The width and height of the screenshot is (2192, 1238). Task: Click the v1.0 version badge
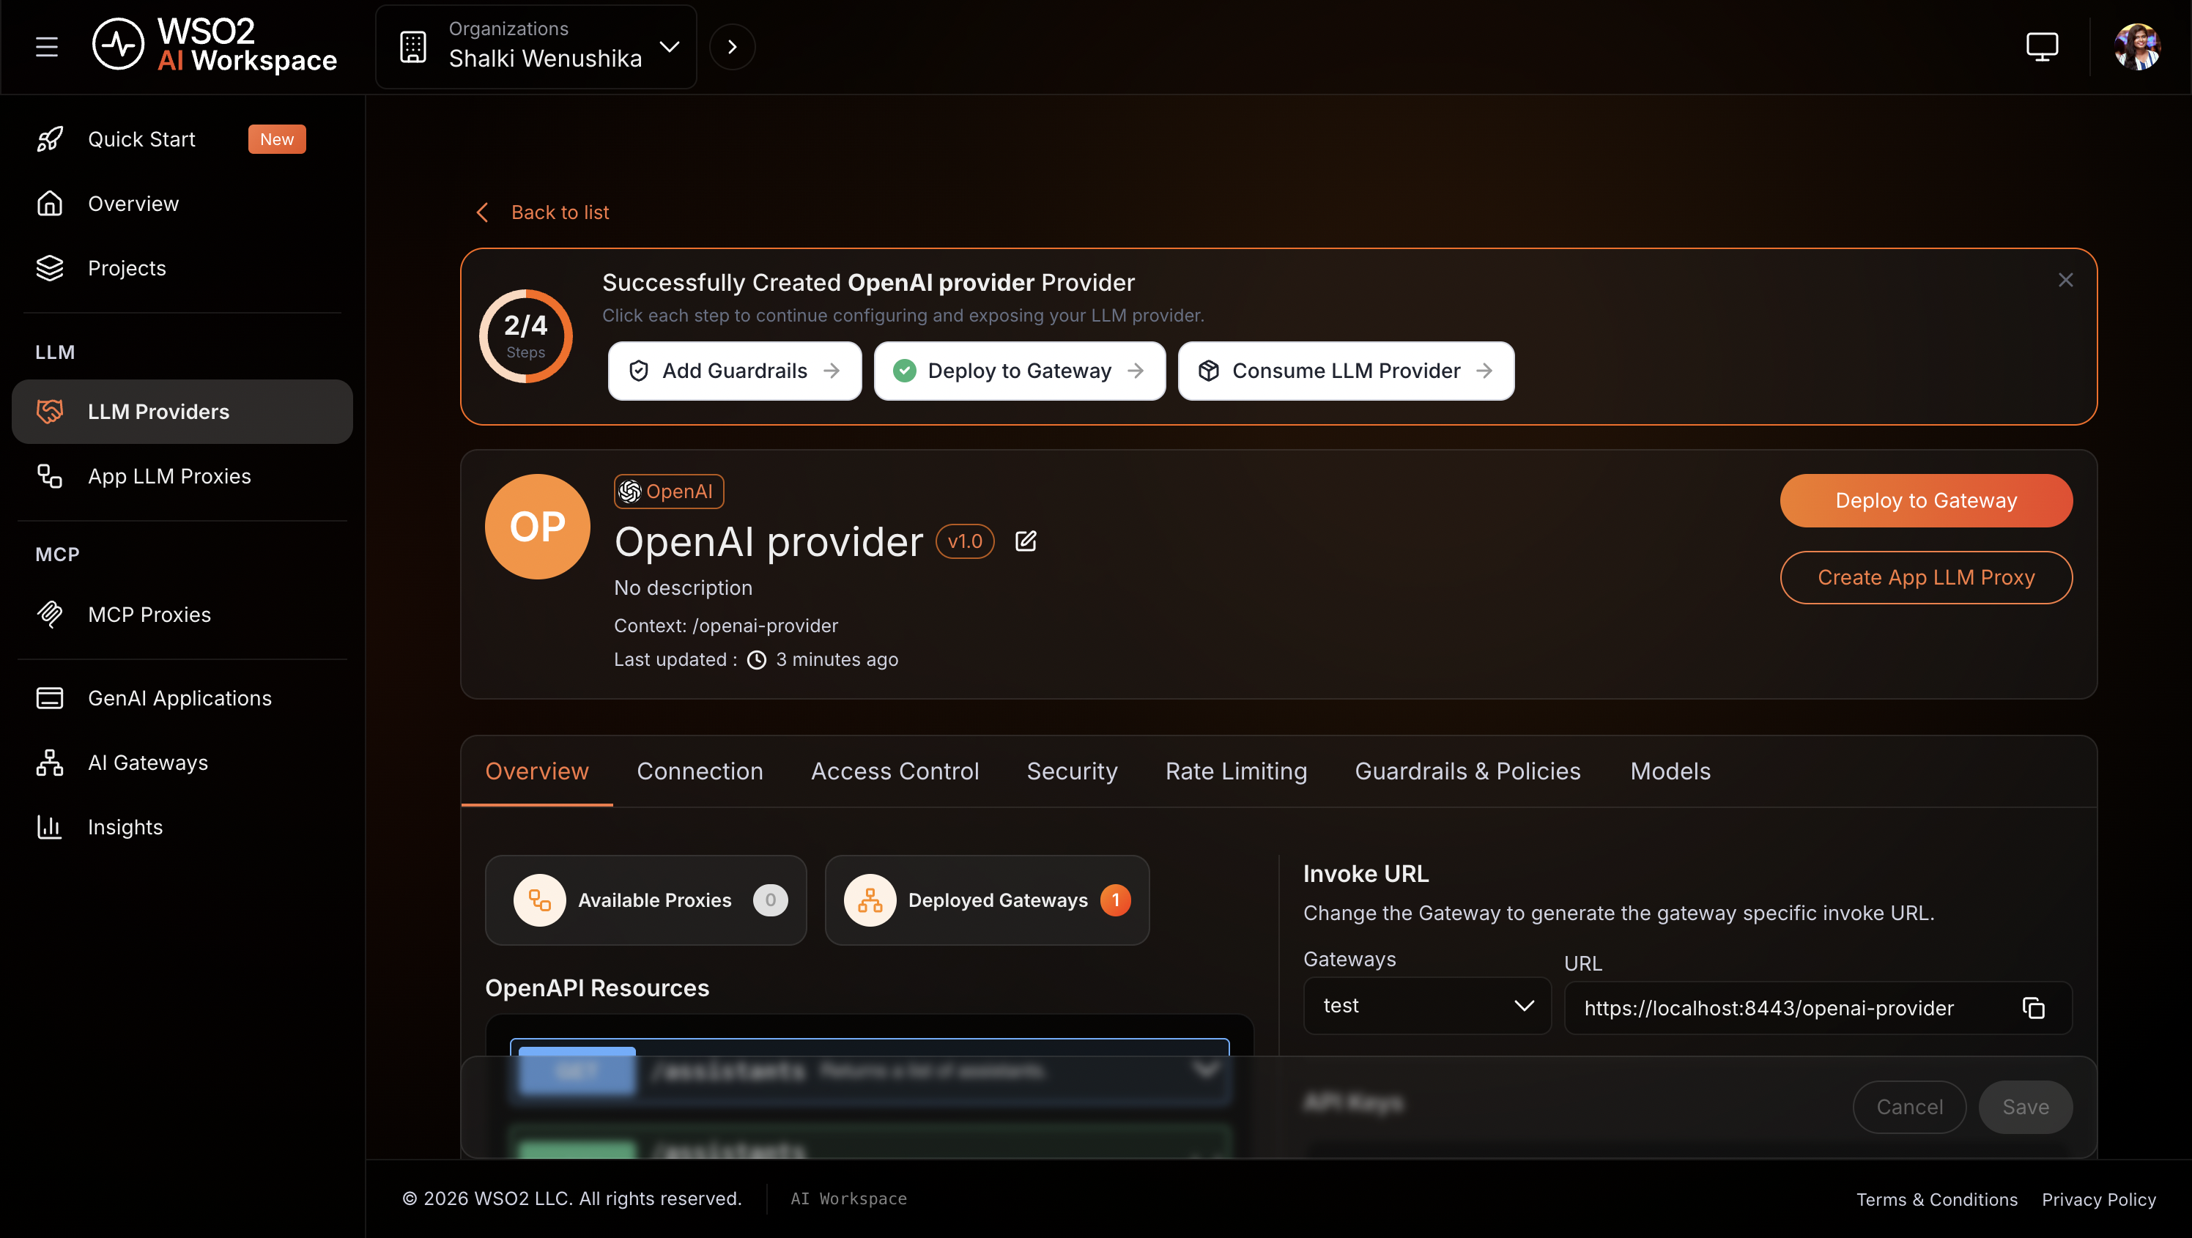(x=965, y=541)
